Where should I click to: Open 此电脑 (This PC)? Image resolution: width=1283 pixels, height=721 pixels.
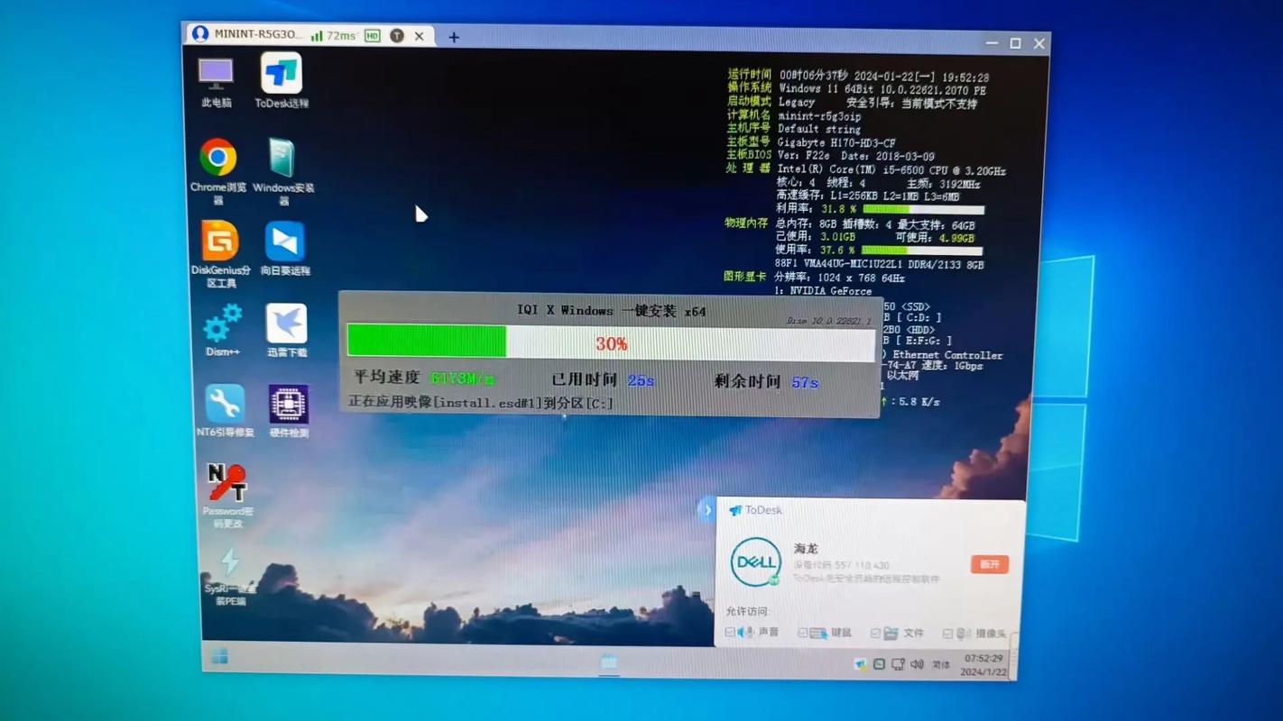(215, 74)
